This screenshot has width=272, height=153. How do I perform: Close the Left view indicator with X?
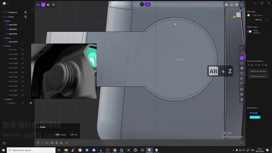(x=142, y=4)
